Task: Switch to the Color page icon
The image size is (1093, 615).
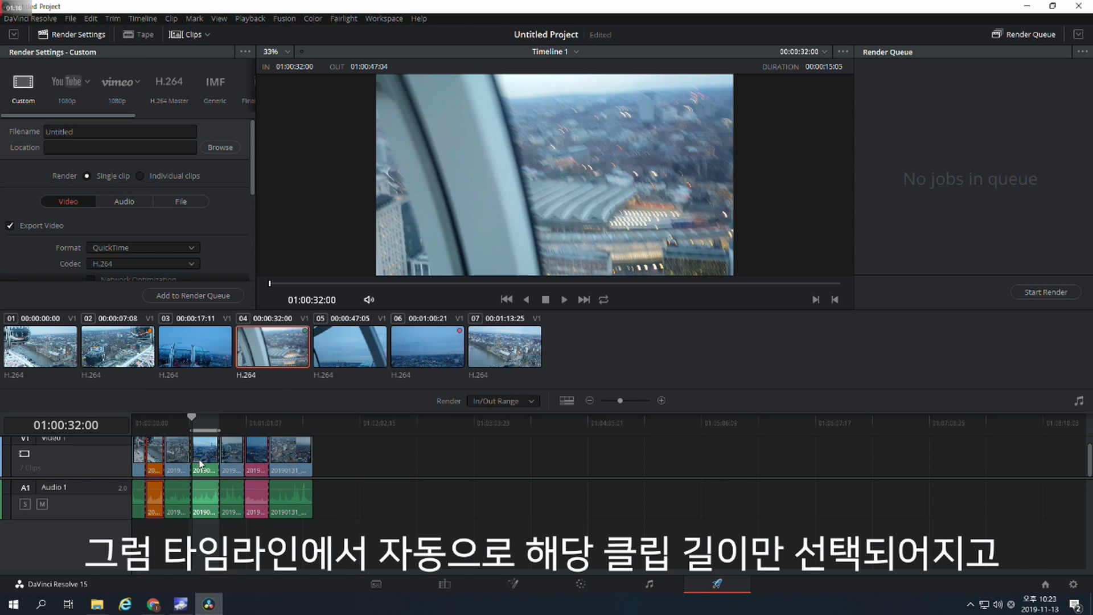Action: tap(580, 584)
